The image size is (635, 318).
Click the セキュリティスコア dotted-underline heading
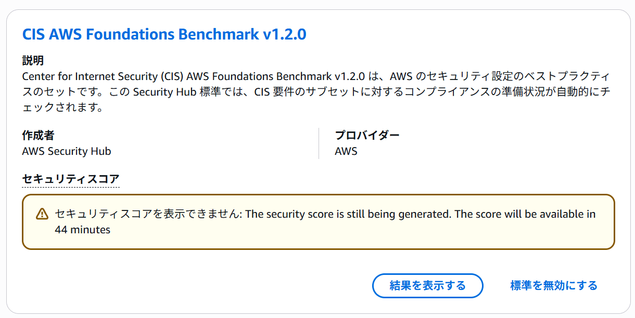pos(71,179)
